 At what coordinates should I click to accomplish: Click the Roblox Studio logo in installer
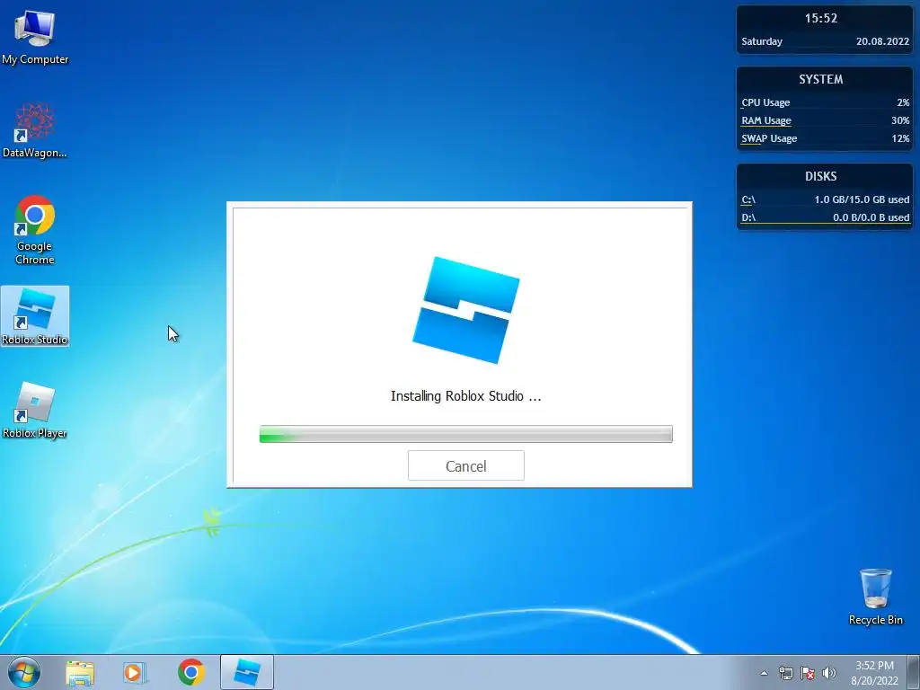466,310
